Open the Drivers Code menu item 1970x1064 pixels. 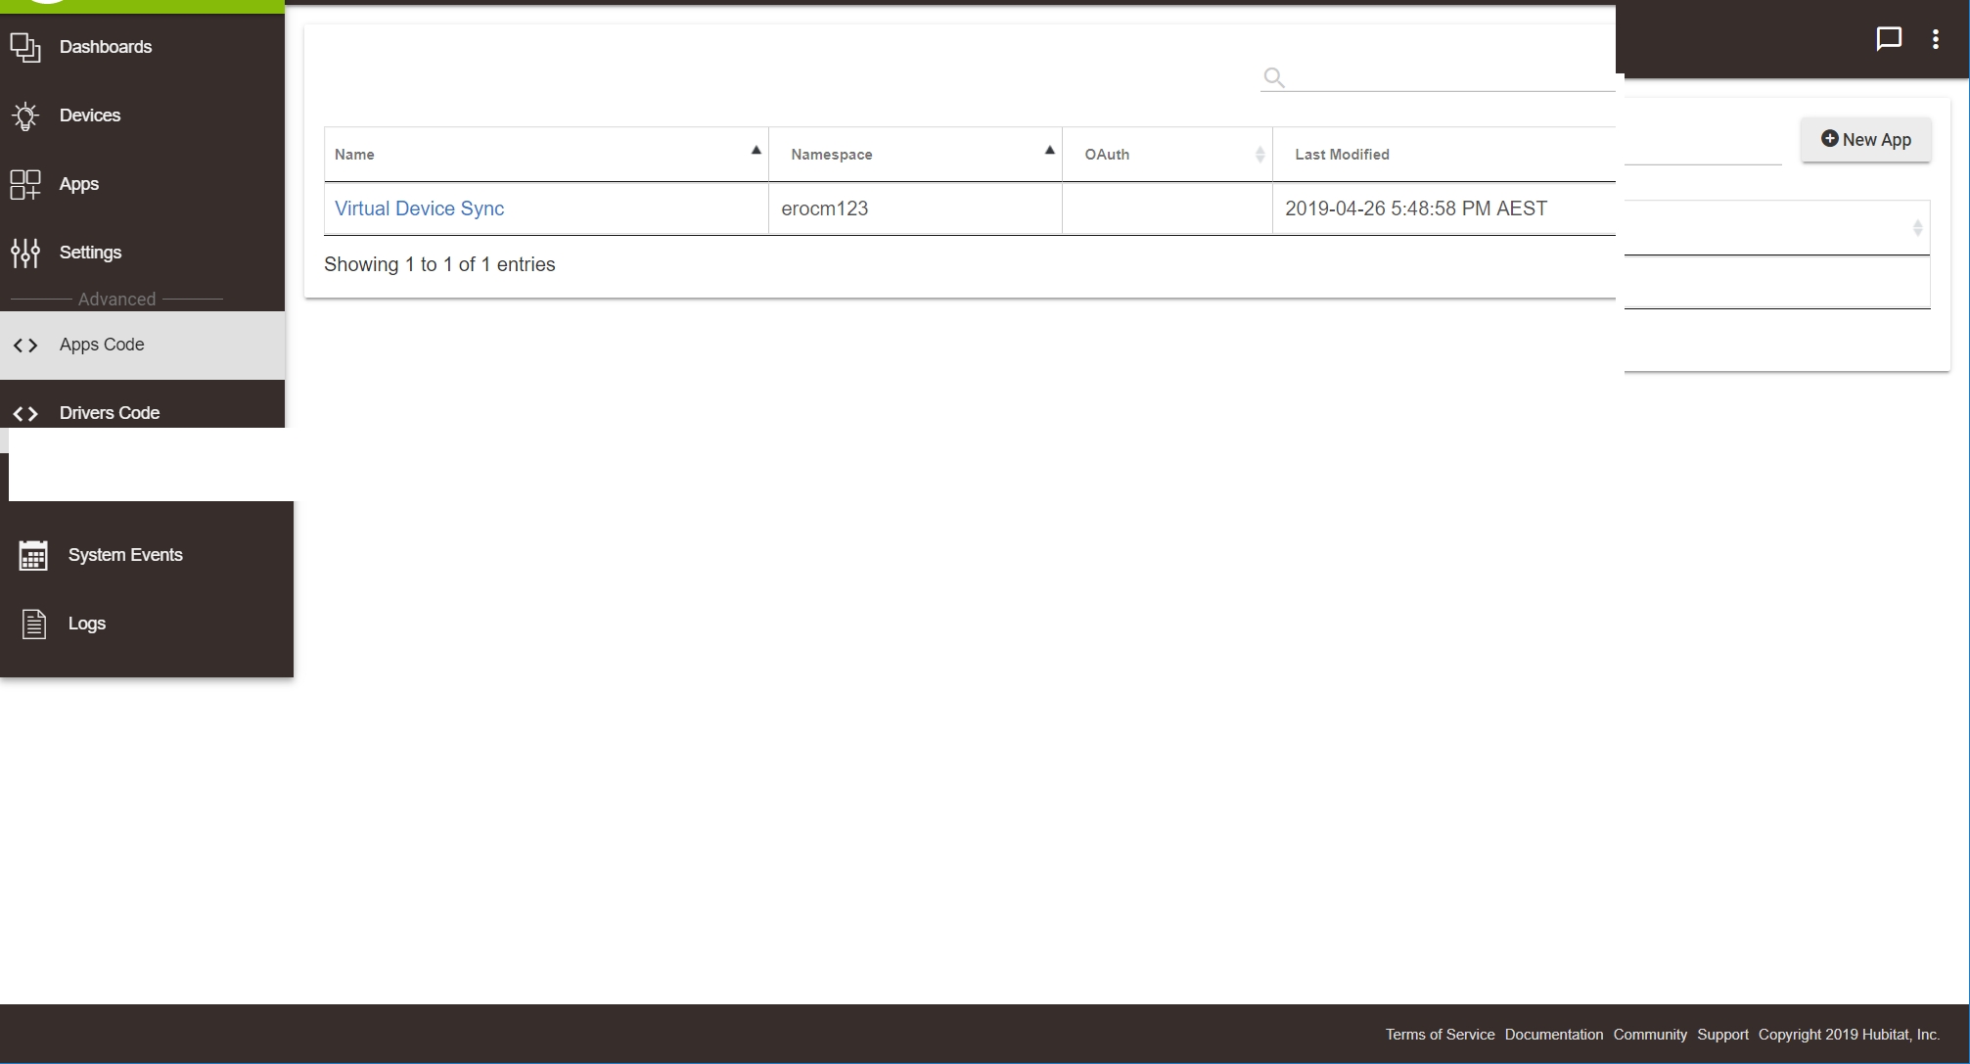[x=110, y=413]
